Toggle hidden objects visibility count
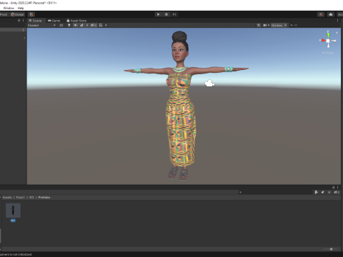The width and height of the screenshot is (343, 257). (94, 25)
